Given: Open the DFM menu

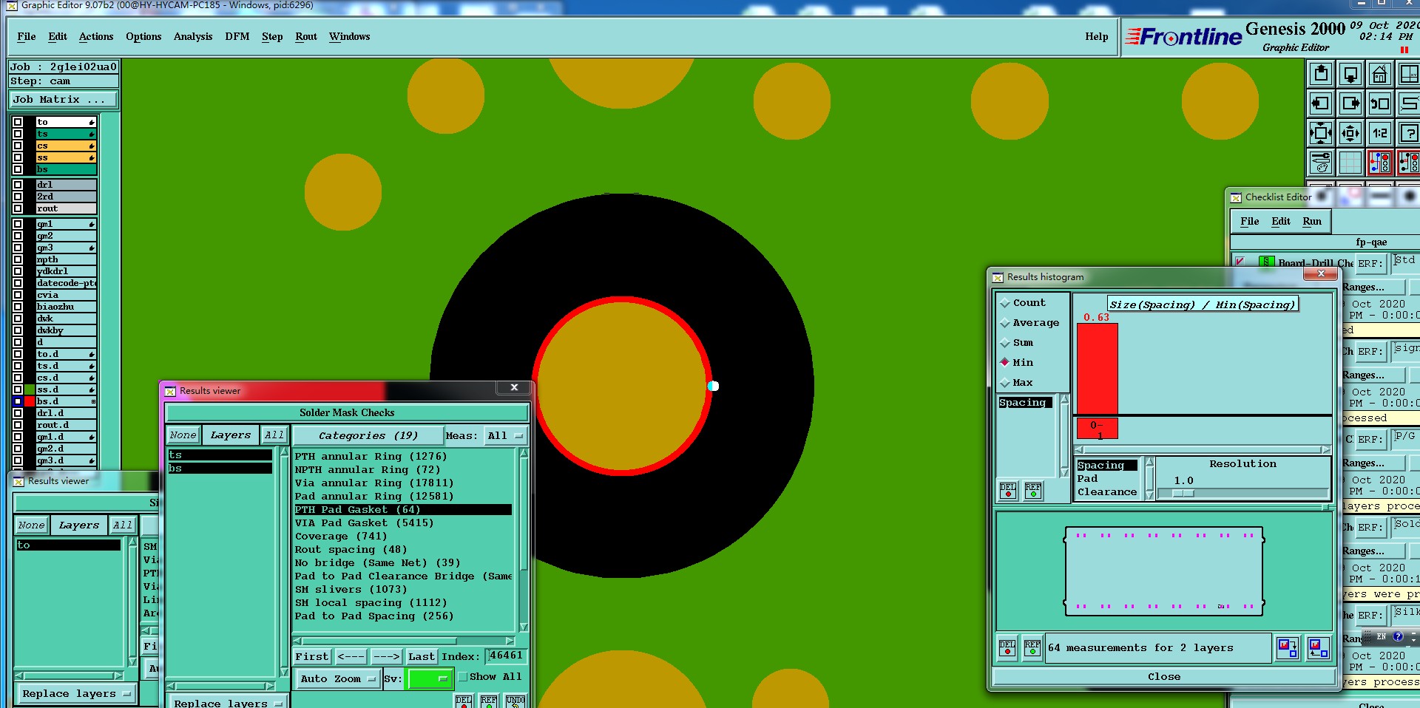Looking at the screenshot, I should tap(237, 37).
